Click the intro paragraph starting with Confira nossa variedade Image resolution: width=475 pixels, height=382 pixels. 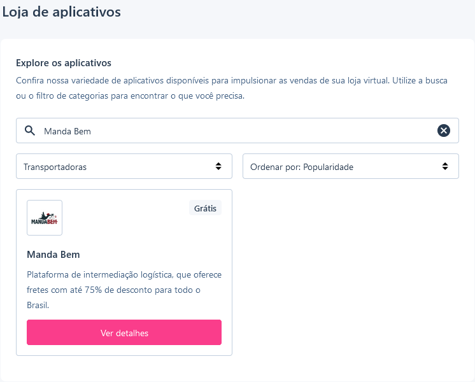click(x=232, y=88)
